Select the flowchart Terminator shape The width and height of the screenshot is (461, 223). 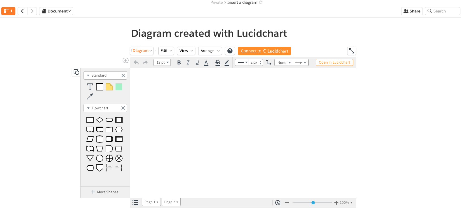(x=109, y=120)
